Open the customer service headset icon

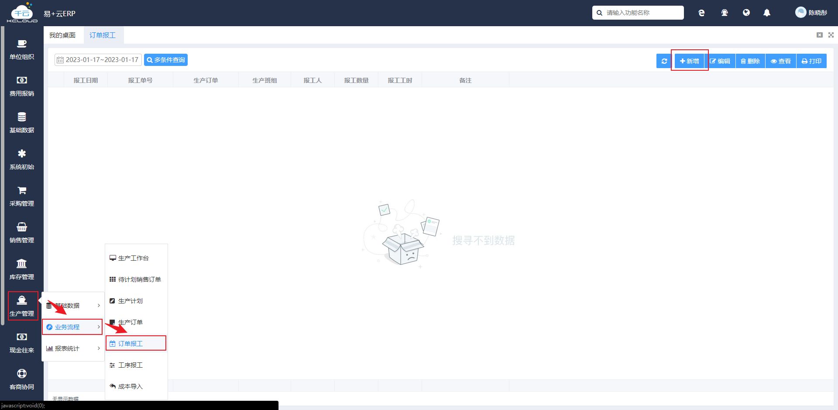(725, 13)
